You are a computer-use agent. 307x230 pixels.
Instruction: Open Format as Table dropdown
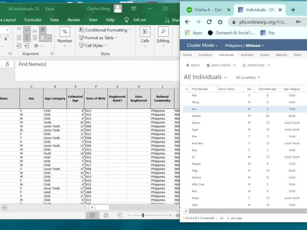[98, 38]
